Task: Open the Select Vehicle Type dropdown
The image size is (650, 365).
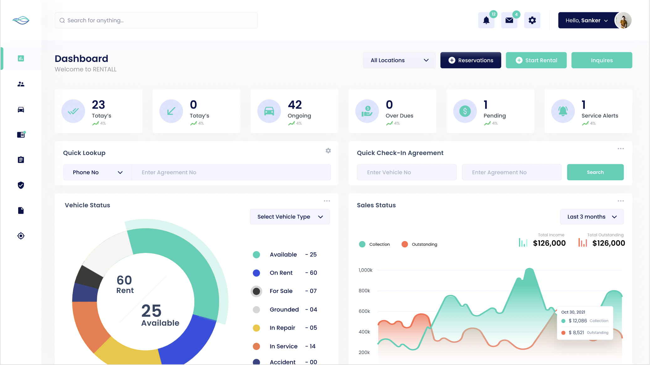Action: tap(290, 217)
